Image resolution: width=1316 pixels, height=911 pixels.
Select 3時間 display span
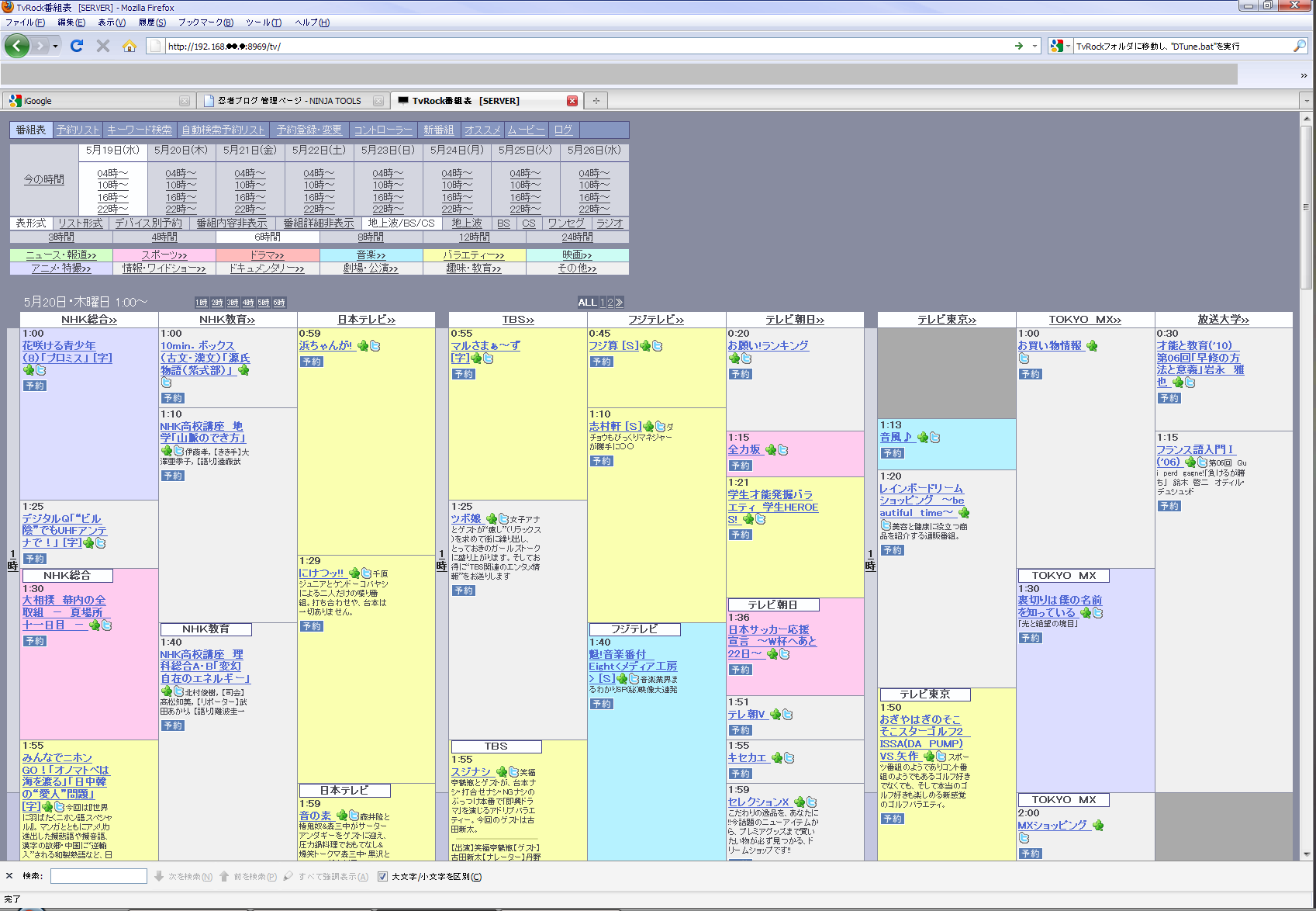pyautogui.click(x=61, y=237)
